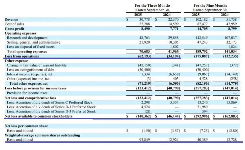This screenshot has height=150, width=245.
Task: Click Series C accretion value 15,869
Action: 232,102
